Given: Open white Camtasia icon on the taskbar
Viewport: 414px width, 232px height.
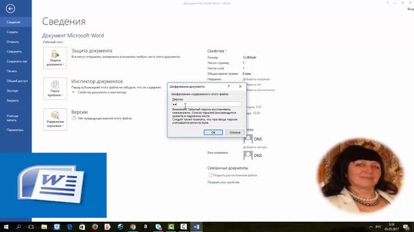Looking at the screenshot, I should [x=184, y=227].
